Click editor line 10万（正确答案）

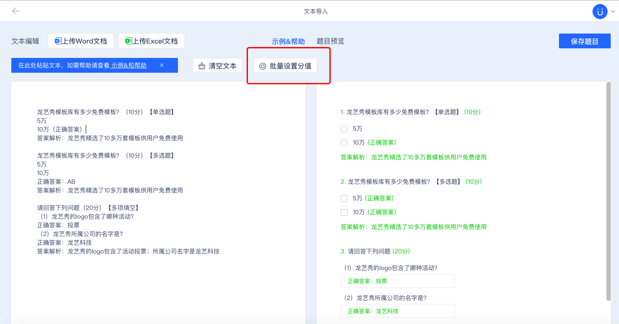click(60, 129)
